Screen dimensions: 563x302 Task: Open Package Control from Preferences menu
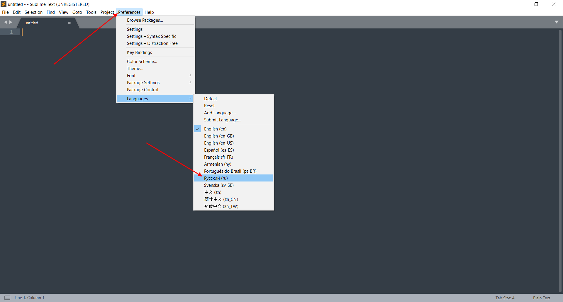click(x=142, y=89)
